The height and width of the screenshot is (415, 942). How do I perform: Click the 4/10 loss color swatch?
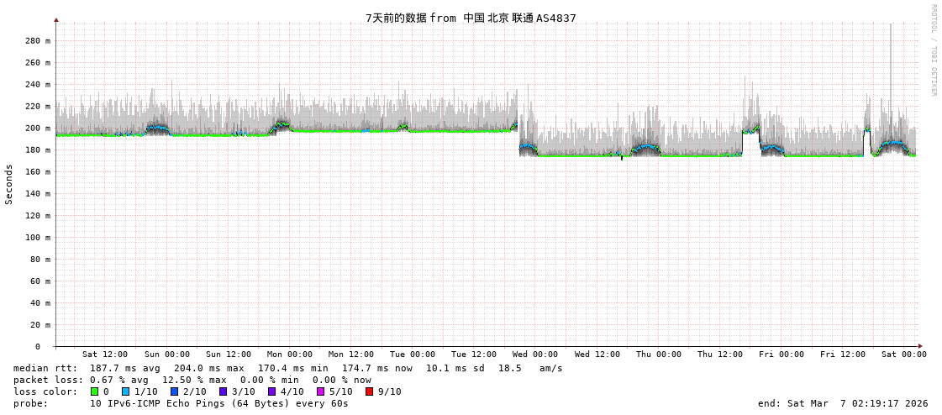point(272,391)
